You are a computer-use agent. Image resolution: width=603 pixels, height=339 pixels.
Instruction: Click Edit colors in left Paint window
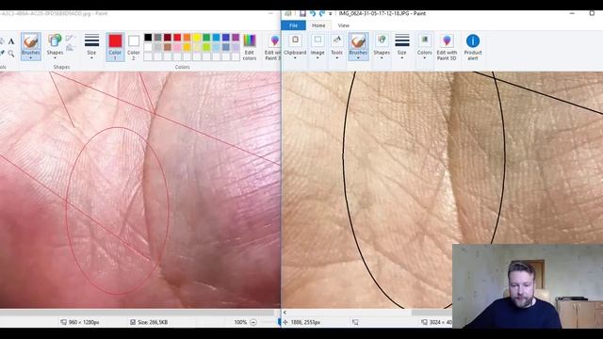click(249, 47)
